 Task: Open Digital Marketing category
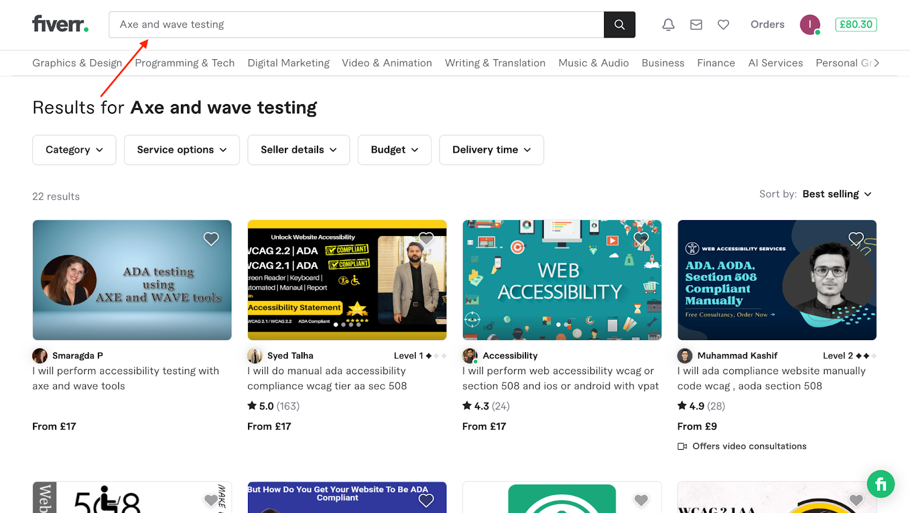[x=288, y=63]
